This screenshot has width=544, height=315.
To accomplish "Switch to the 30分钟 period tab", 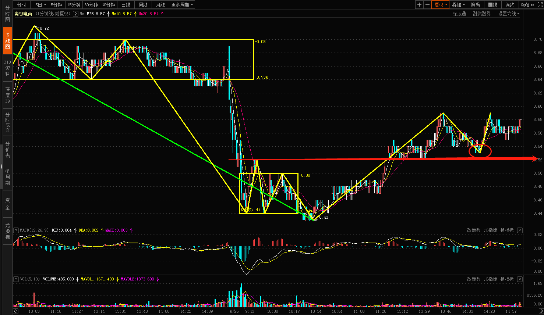I will [x=91, y=5].
